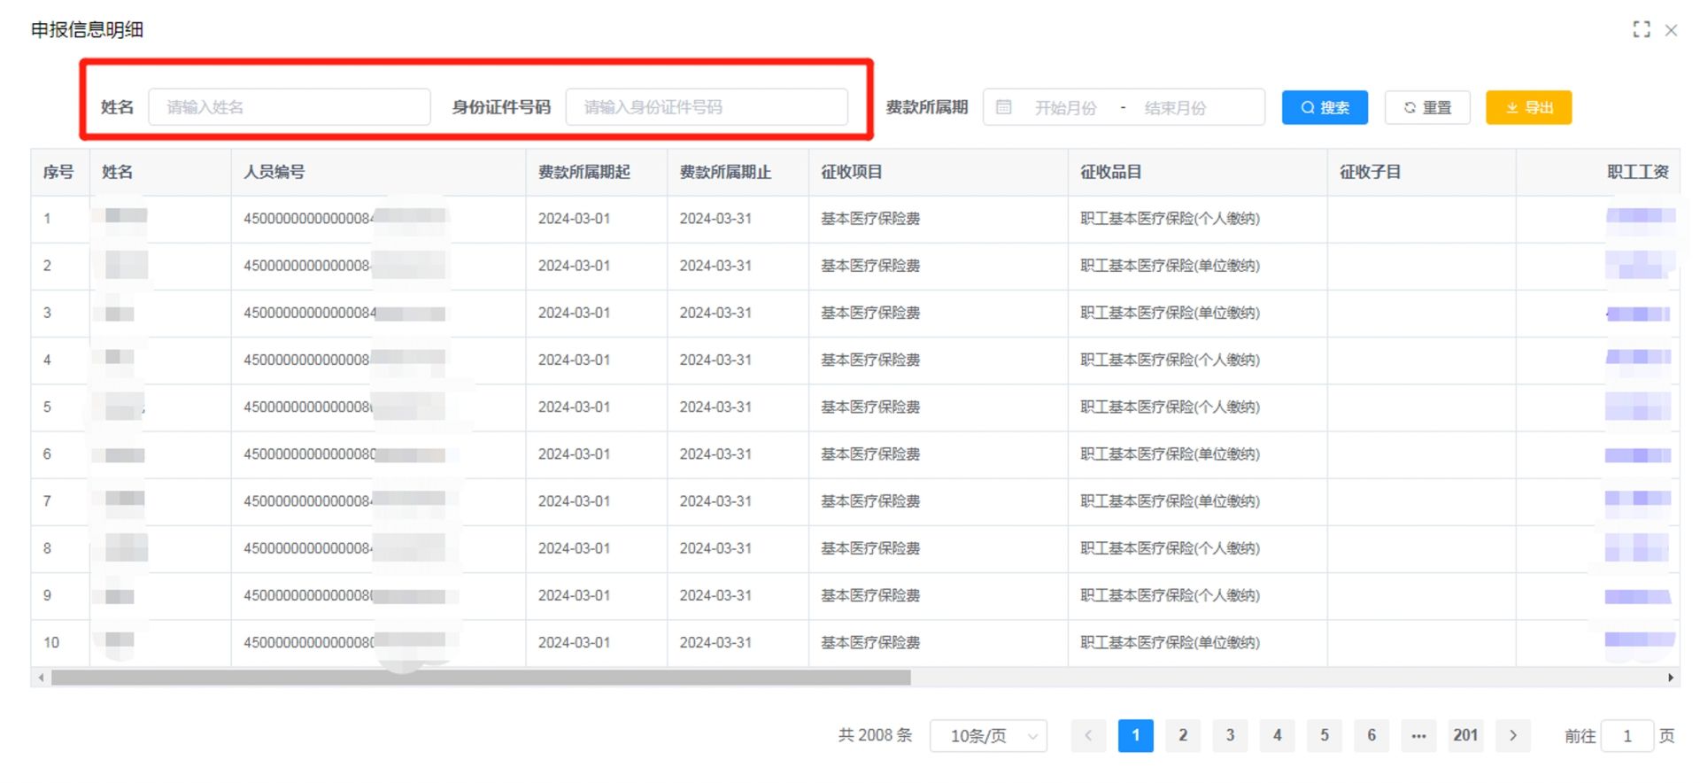Open the 10条/页 page size dropdown
Screen dimensions: 1700x783
tap(988, 736)
